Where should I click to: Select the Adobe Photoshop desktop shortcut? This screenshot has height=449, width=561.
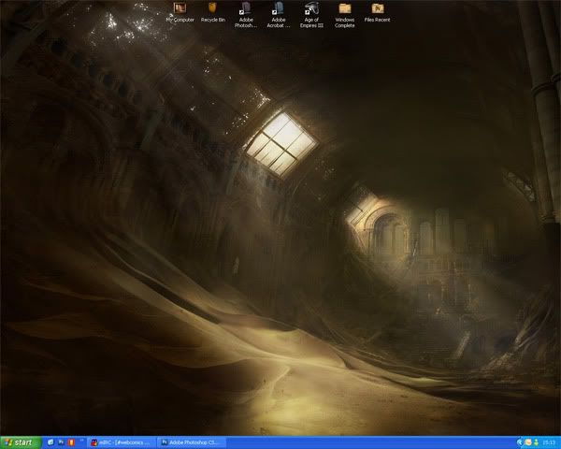click(x=246, y=9)
